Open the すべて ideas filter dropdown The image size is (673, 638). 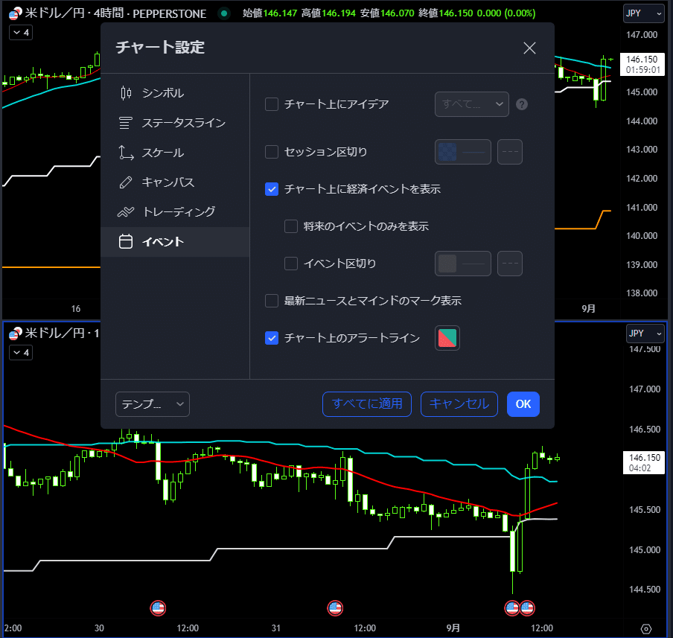(472, 104)
